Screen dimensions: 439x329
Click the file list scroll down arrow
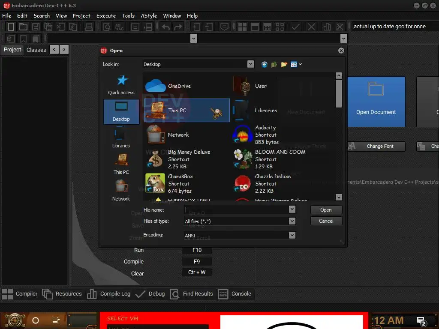pos(339,197)
